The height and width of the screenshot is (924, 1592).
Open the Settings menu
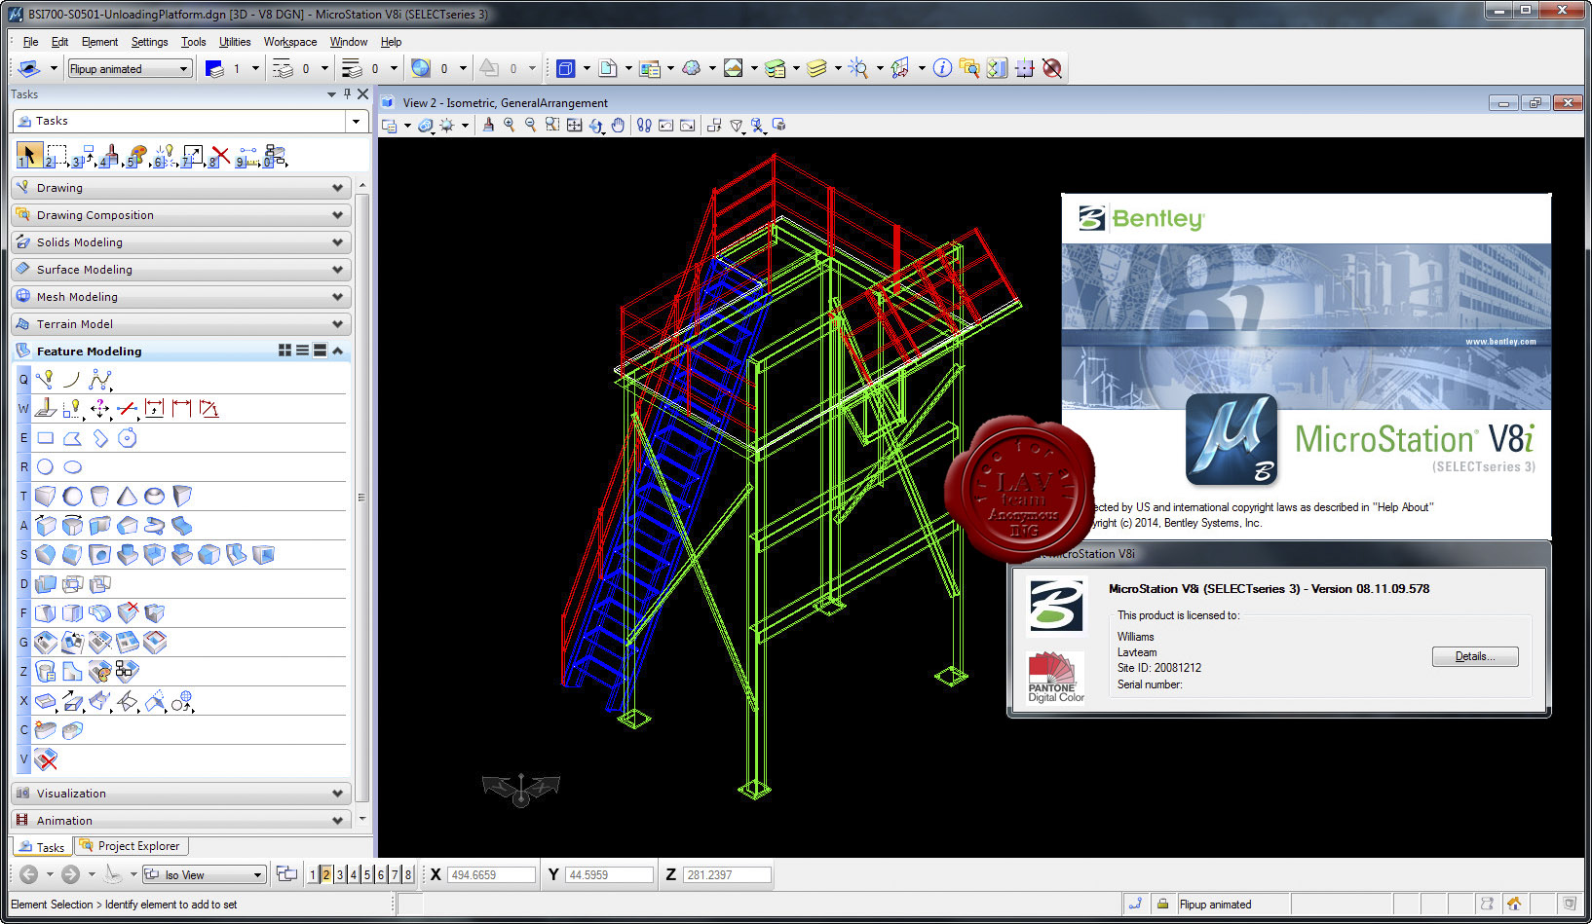149,42
